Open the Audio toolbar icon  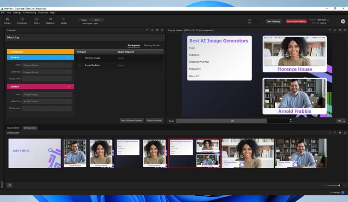[x=64, y=21]
